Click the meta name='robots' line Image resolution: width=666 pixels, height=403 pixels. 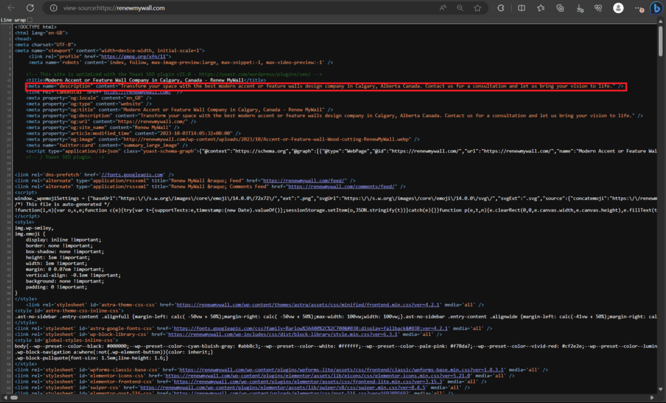[x=181, y=63]
